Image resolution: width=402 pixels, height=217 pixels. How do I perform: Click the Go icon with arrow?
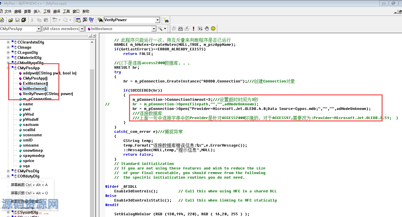click(200, 29)
